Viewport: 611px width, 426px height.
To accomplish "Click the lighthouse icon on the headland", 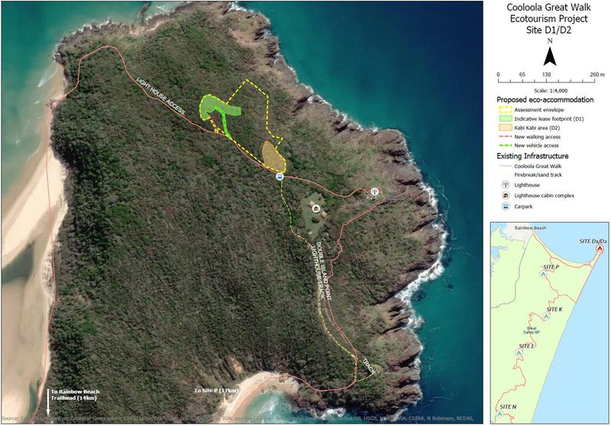I will pyautogui.click(x=374, y=191).
